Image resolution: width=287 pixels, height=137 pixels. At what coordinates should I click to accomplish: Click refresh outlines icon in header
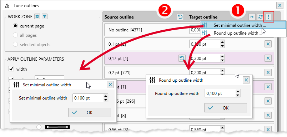coord(260,17)
